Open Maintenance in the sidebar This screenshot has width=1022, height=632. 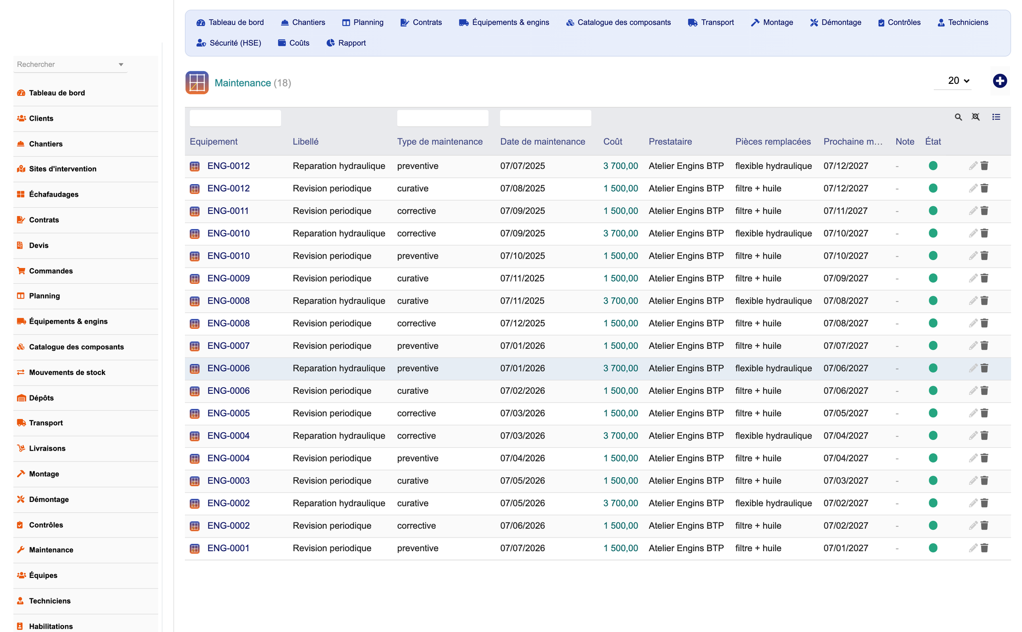[x=86, y=550]
